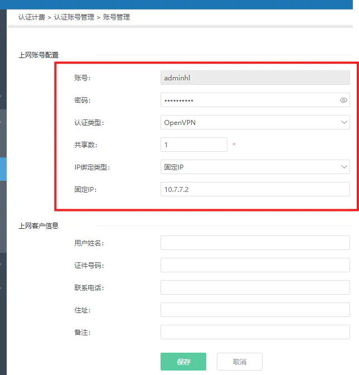Click the 用户姓名 text field
The image size is (359, 375).
255,243
